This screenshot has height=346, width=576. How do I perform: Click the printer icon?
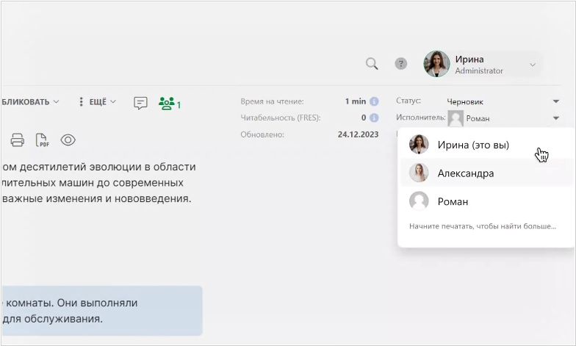[18, 140]
